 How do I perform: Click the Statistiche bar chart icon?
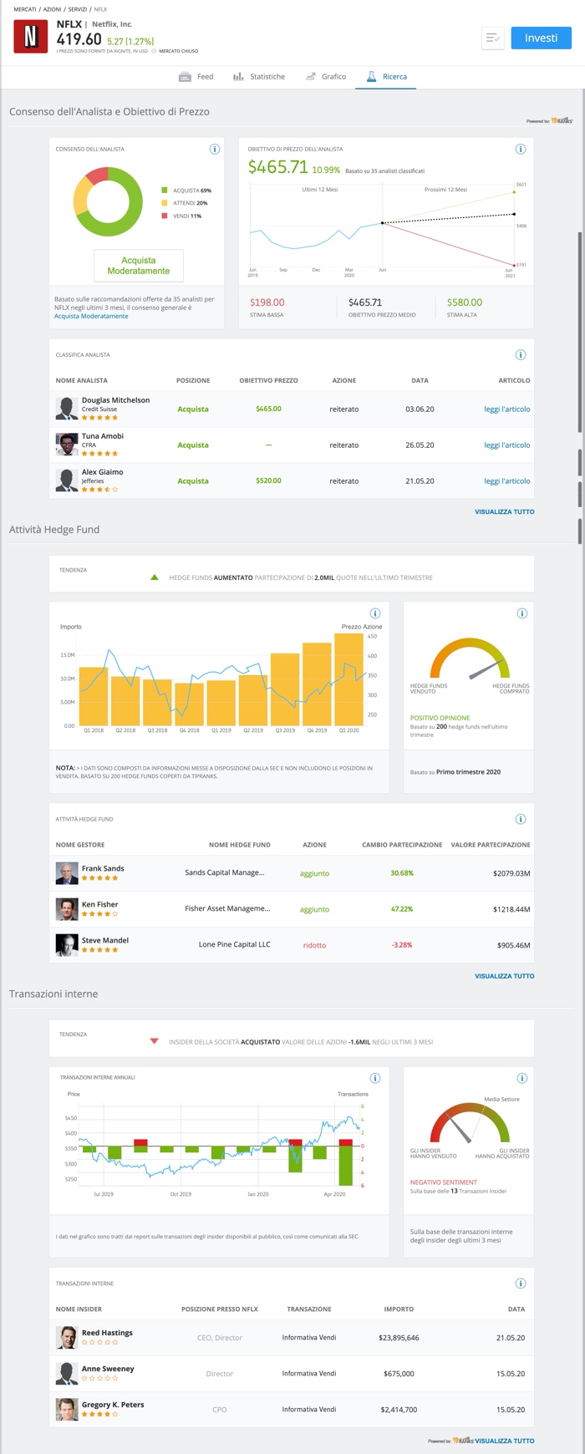click(238, 77)
